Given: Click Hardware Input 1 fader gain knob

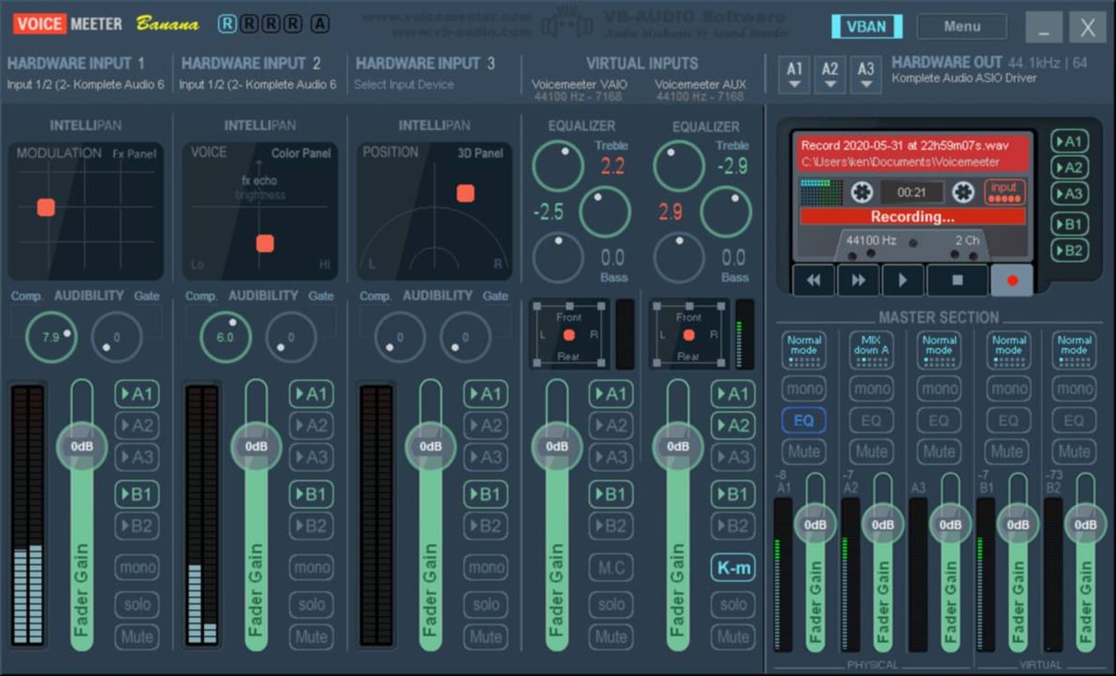Looking at the screenshot, I should 82,446.
